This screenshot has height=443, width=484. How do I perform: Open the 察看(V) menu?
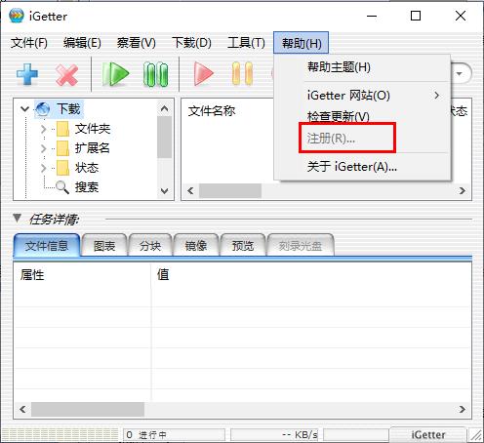click(137, 43)
